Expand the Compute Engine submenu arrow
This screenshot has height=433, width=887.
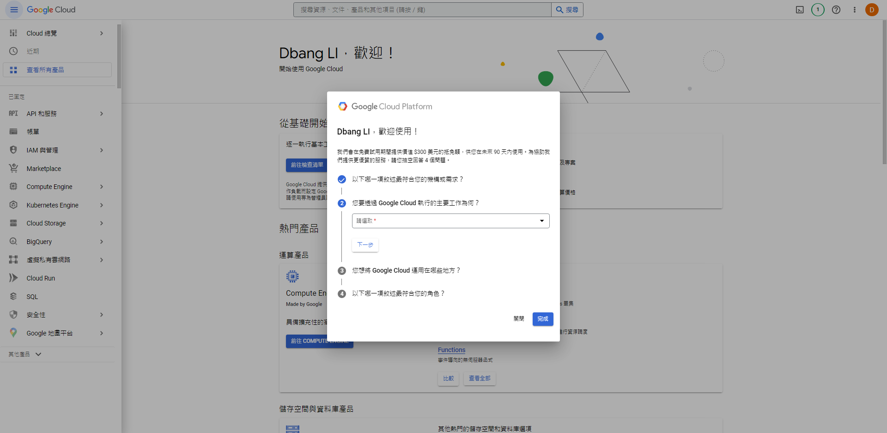point(102,187)
